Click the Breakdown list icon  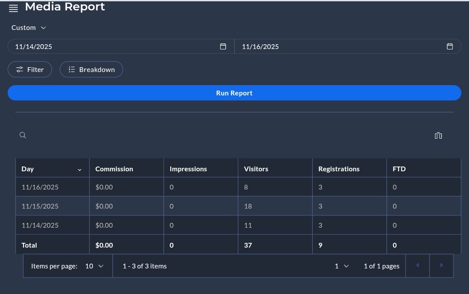click(72, 69)
